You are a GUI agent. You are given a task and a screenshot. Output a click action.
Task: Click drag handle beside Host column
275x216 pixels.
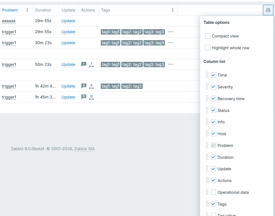pos(207,134)
